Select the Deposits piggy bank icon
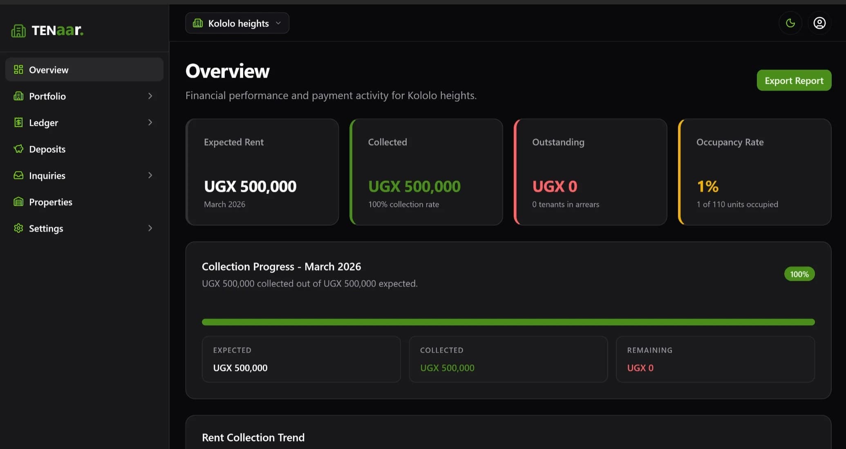846x449 pixels. [18, 149]
